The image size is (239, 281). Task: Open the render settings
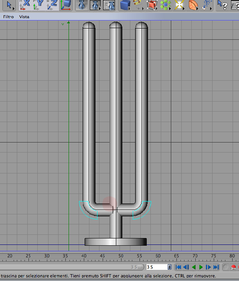109,5
